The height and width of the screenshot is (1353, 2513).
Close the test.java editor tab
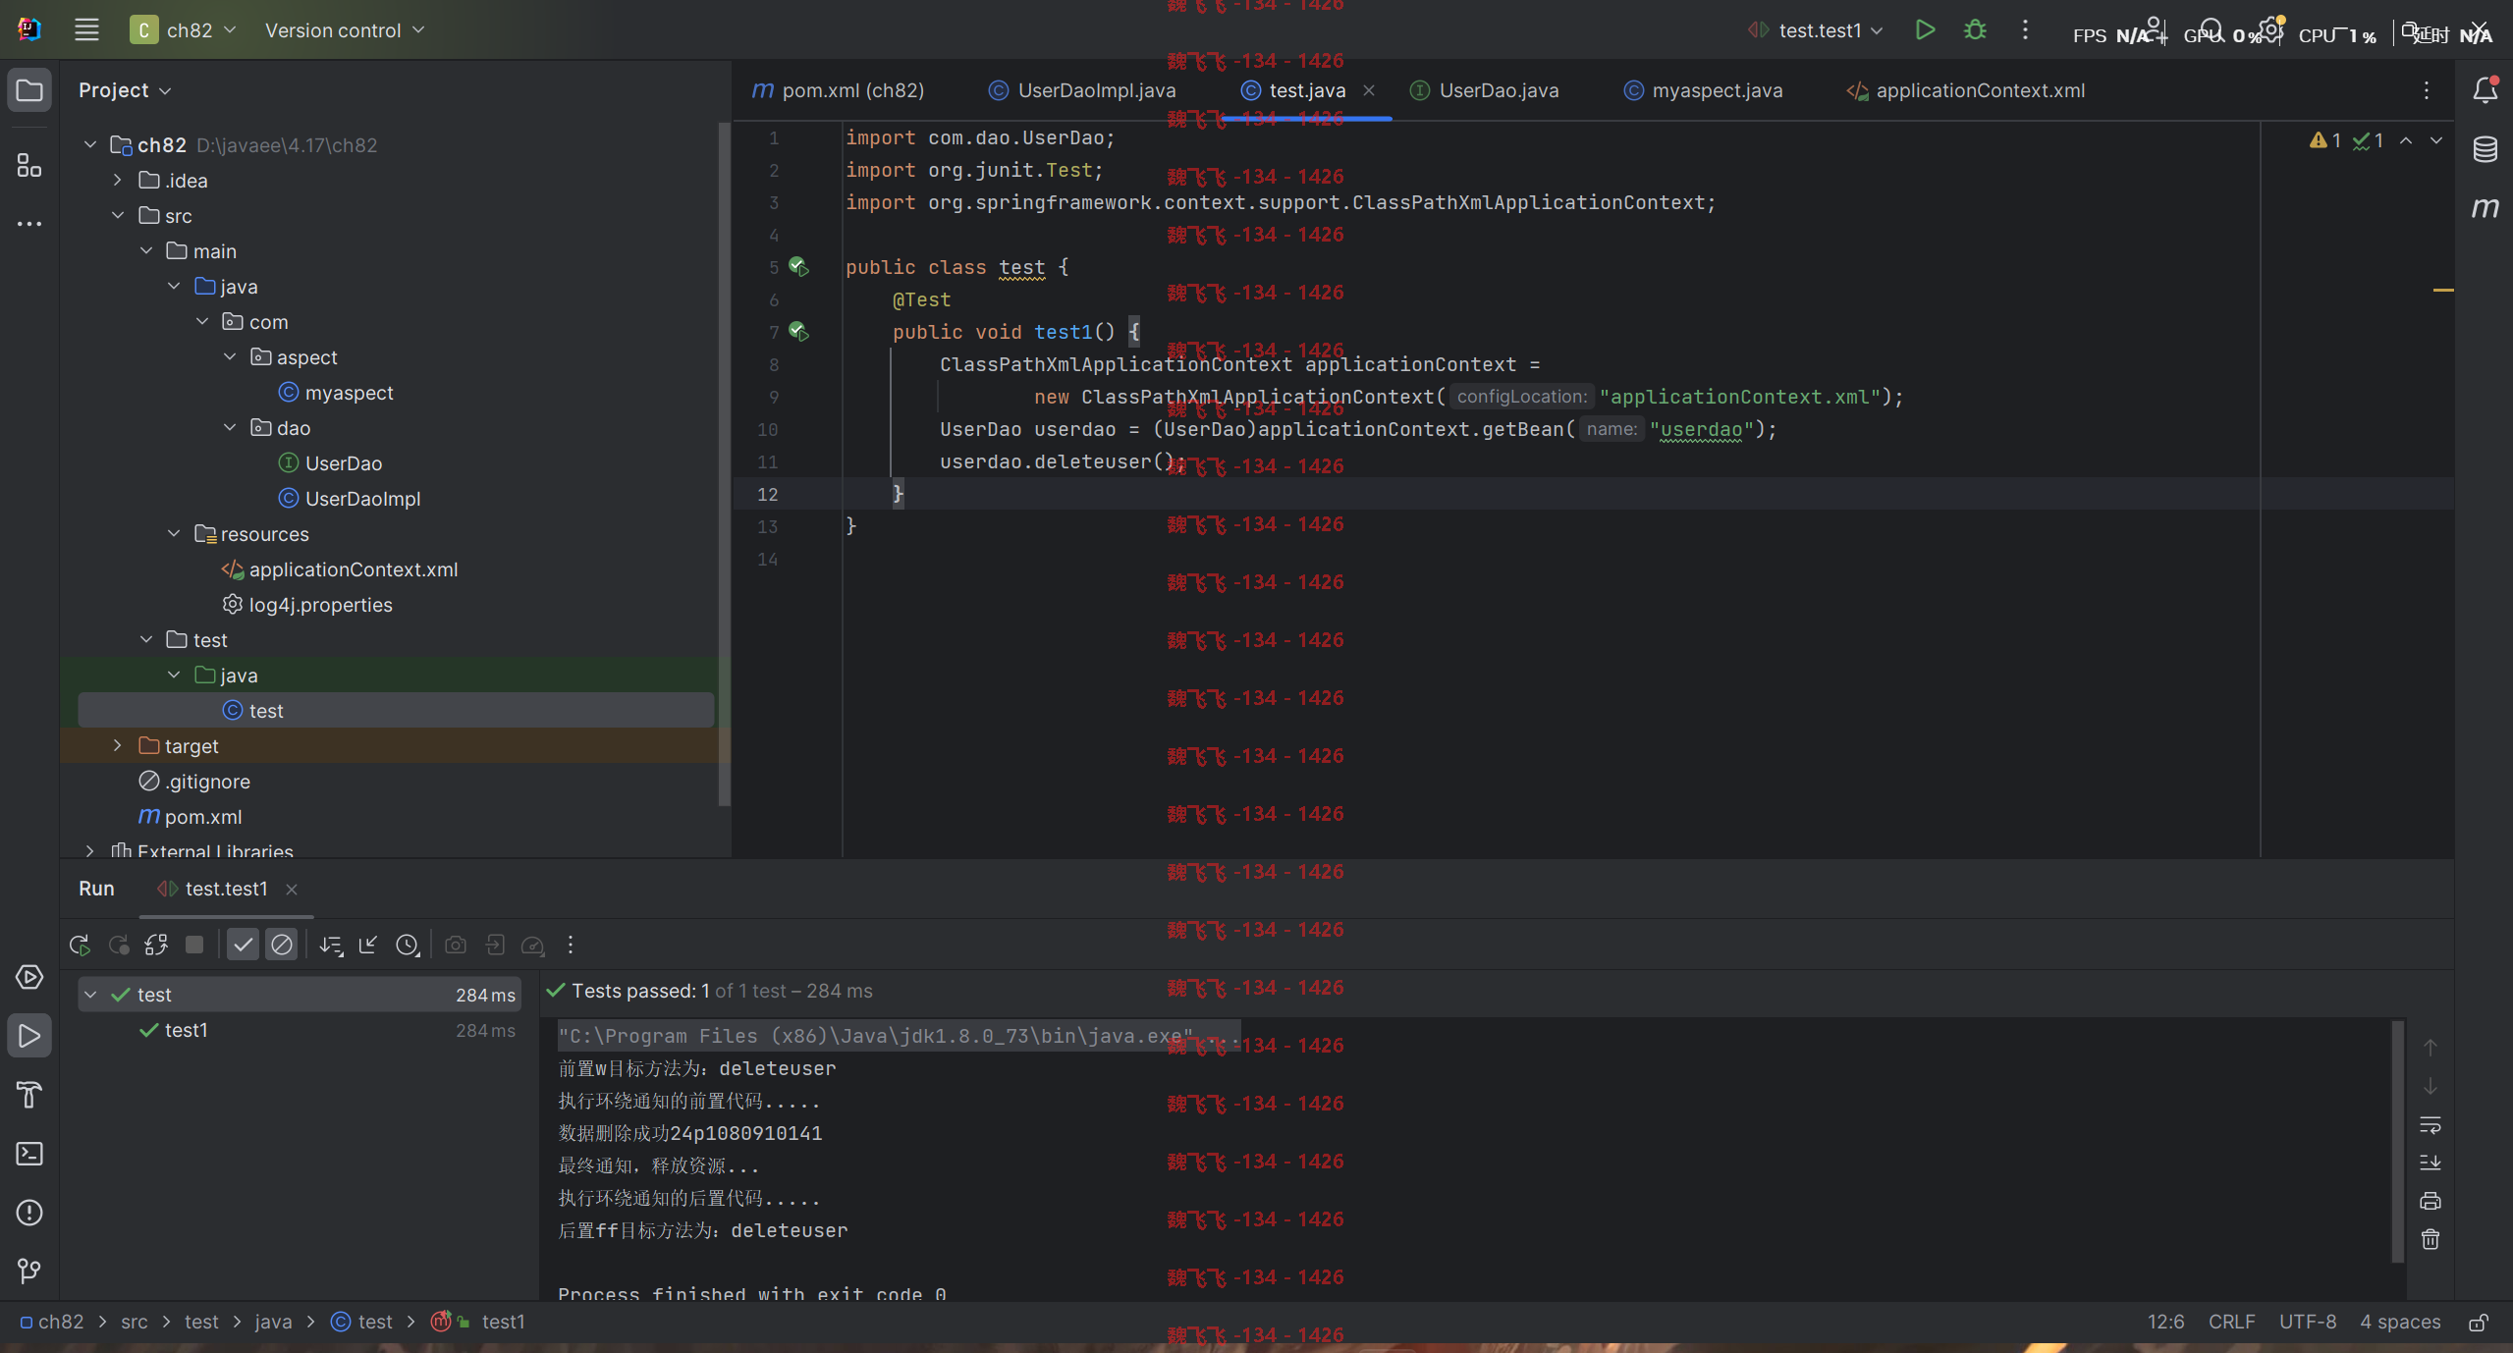pyautogui.click(x=1369, y=90)
